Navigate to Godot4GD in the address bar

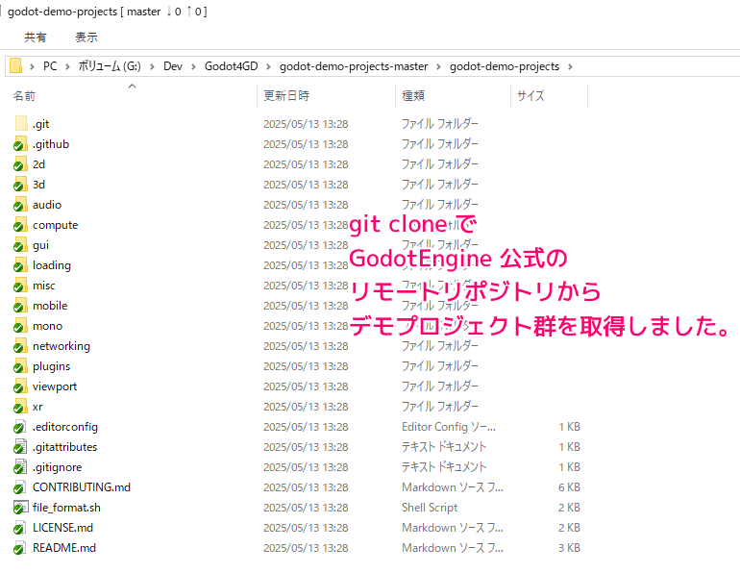pyautogui.click(x=232, y=66)
